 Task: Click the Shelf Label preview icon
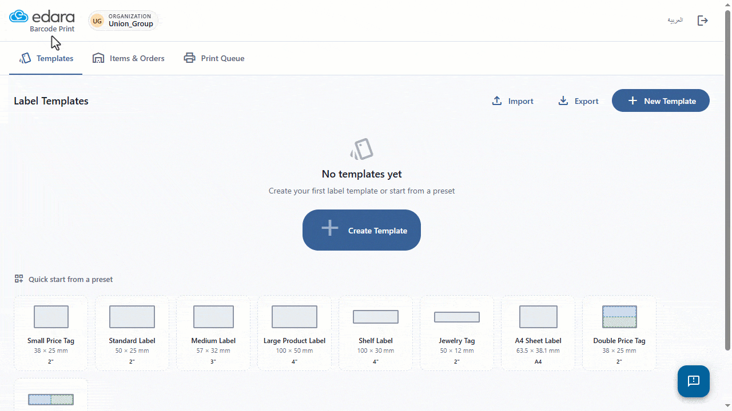point(376,317)
